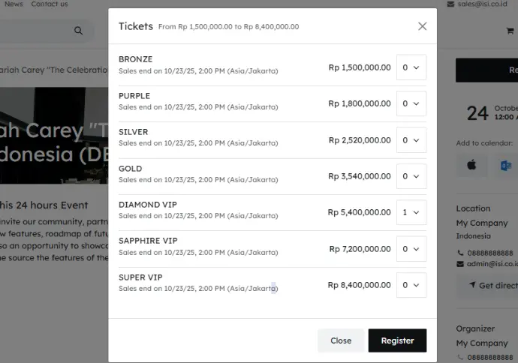Go to Contact us page
This screenshot has height=363, width=518.
coord(50,4)
